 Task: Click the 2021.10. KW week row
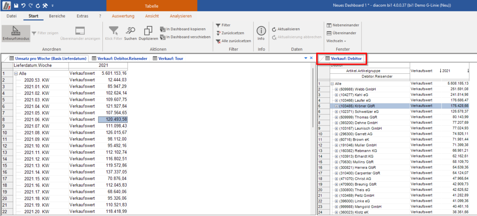[x=37, y=146]
